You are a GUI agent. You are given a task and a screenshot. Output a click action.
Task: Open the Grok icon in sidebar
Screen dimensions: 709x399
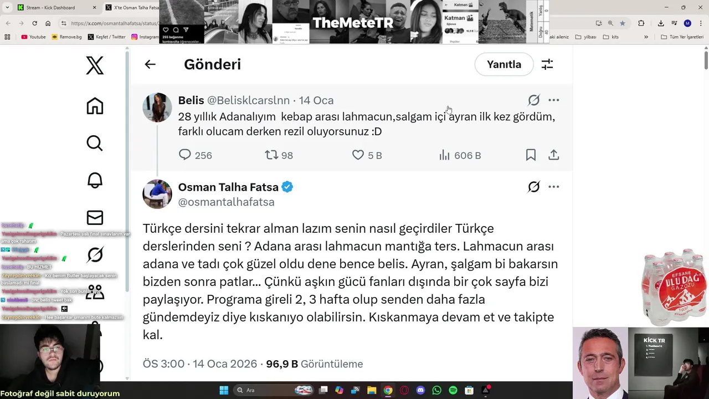[x=95, y=254]
